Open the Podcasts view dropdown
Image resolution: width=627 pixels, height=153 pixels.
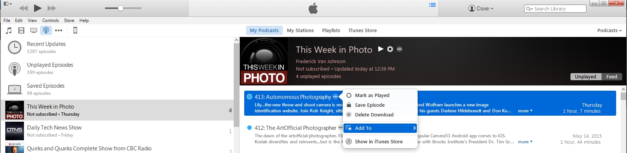pos(609,30)
